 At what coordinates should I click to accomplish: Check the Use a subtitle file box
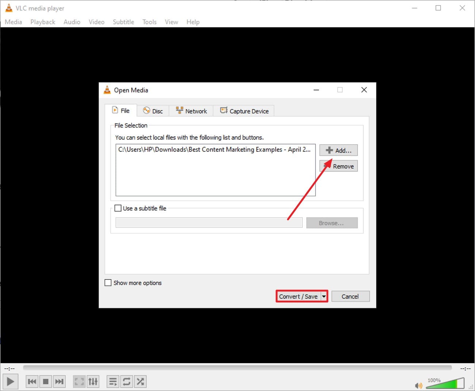[x=118, y=208]
